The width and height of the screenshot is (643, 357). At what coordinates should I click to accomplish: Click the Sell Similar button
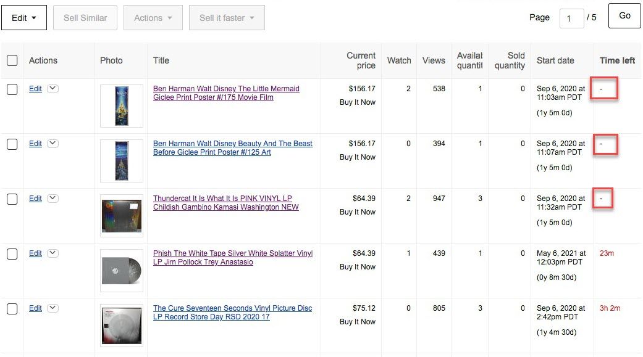85,18
